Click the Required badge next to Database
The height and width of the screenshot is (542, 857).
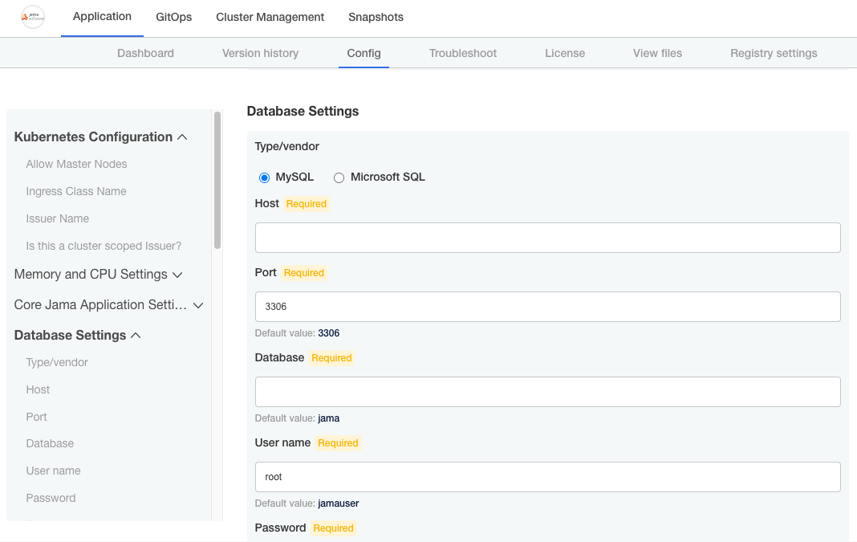[331, 358]
